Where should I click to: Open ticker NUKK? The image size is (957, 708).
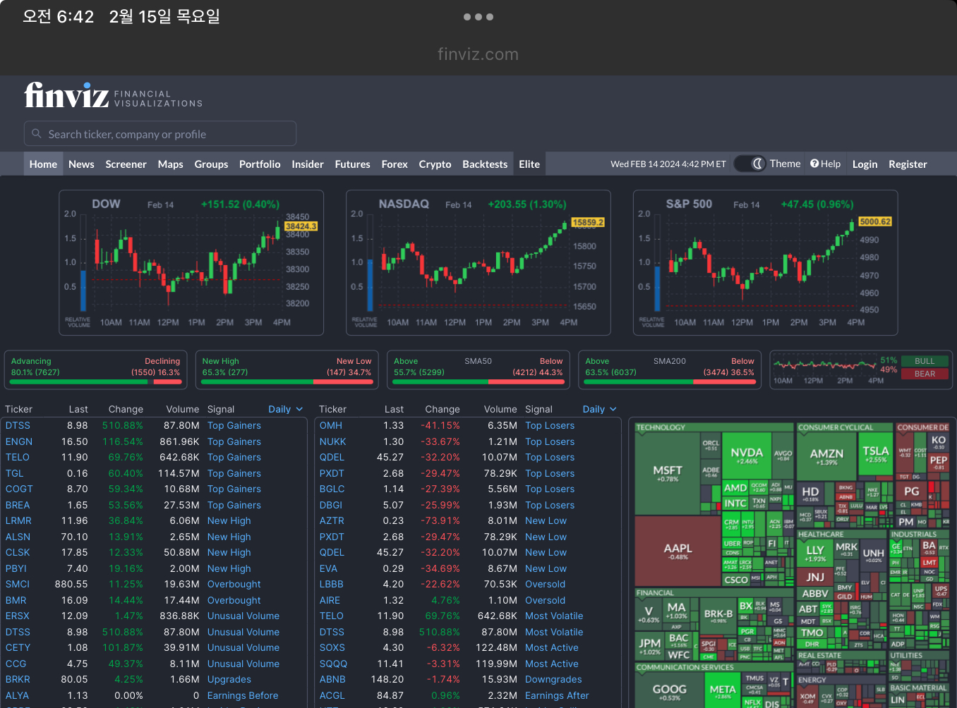(332, 441)
